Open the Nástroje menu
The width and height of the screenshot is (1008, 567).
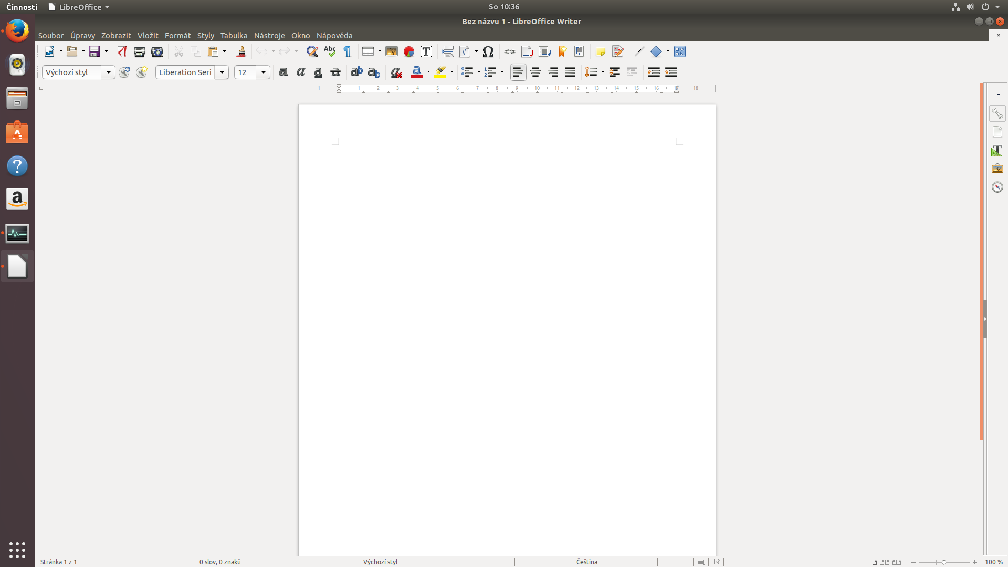(269, 36)
